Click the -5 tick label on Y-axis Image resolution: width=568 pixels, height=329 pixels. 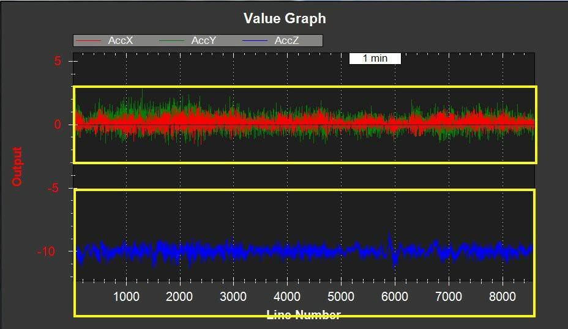pyautogui.click(x=54, y=188)
